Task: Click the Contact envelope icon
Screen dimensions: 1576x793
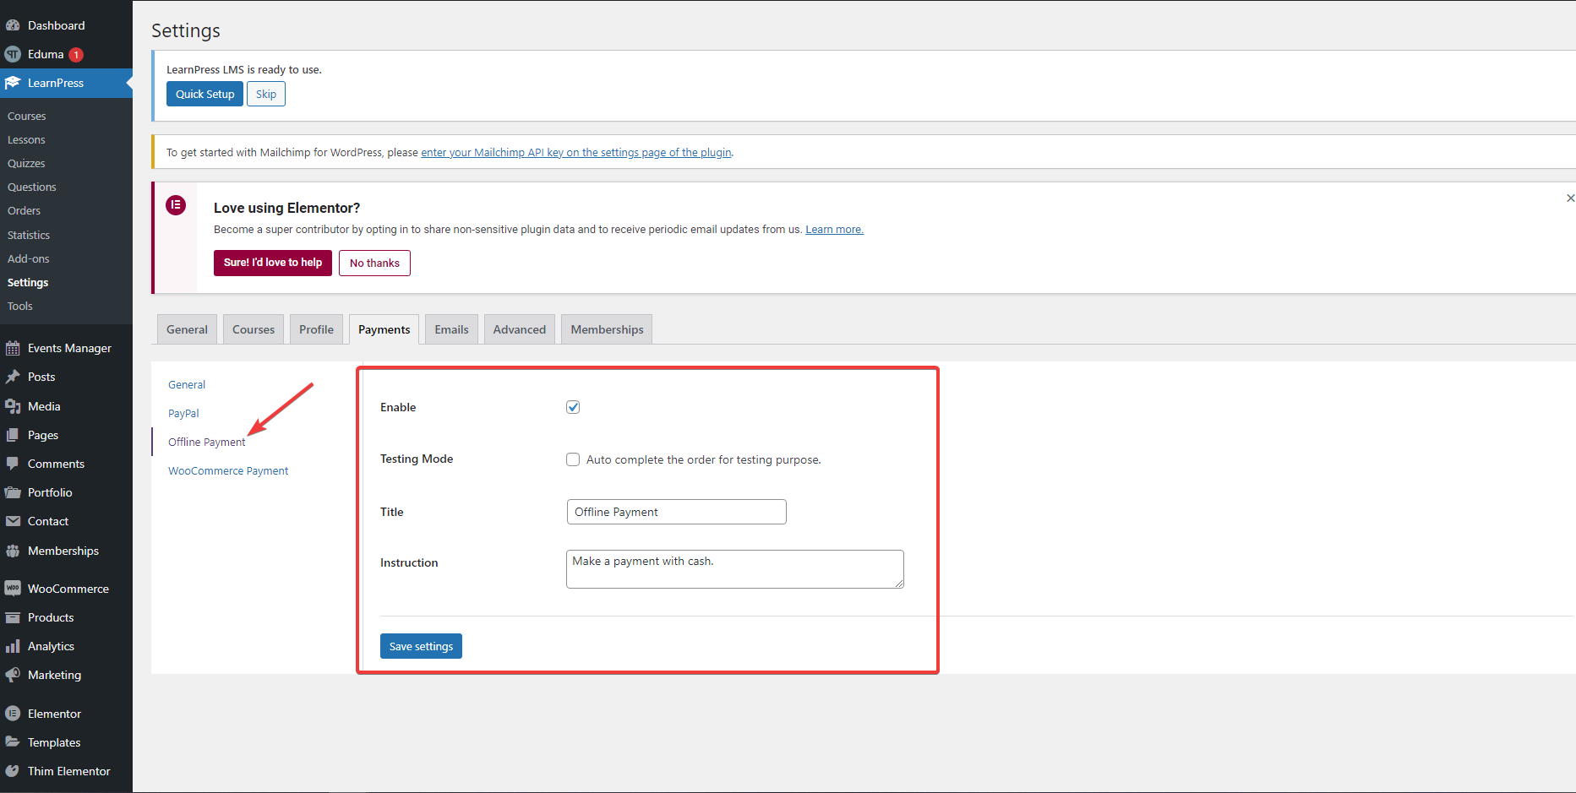Action: [x=13, y=521]
